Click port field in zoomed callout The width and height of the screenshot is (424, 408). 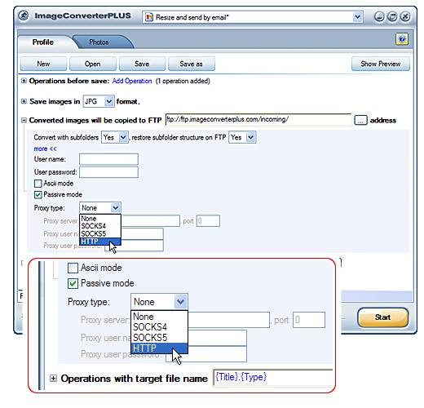[x=309, y=320]
